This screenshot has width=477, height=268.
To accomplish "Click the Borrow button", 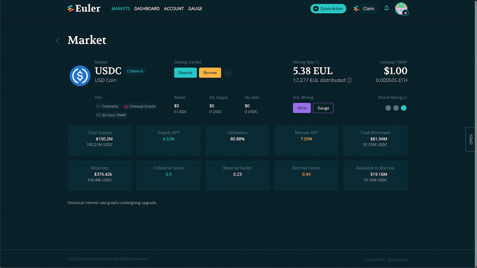I will coord(210,73).
